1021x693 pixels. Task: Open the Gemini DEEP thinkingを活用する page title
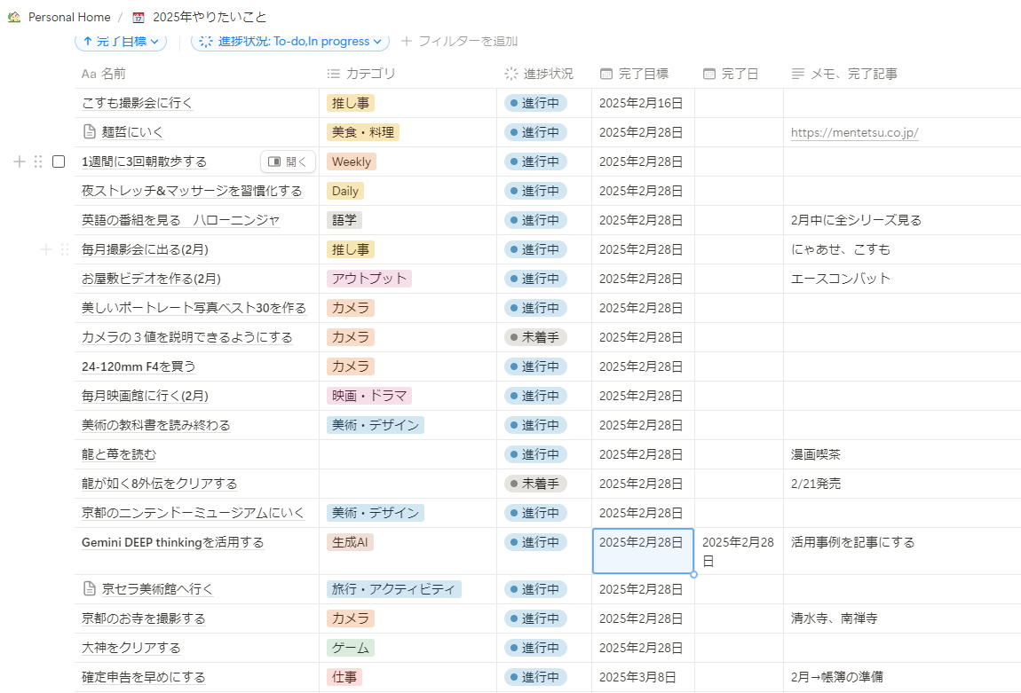point(172,542)
